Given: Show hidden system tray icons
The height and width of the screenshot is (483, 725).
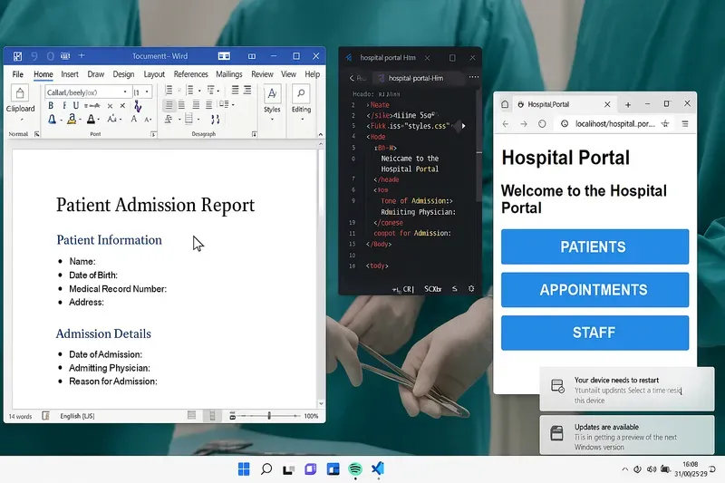Looking at the screenshot, I should (624, 469).
